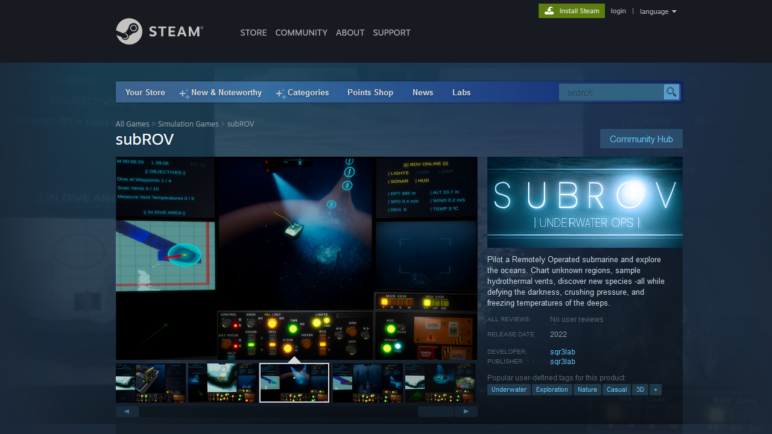The width and height of the screenshot is (772, 434).
Task: Open publisher sqr3lab link
Action: point(563,362)
